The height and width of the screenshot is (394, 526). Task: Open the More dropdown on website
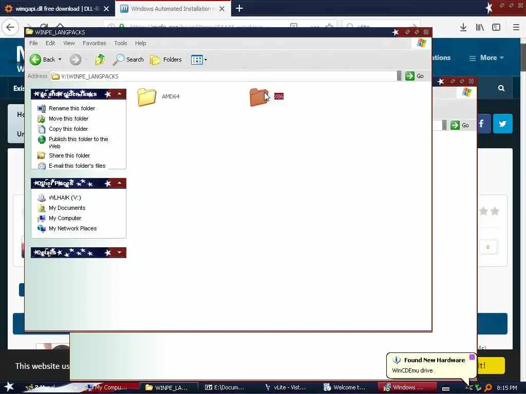(486, 57)
